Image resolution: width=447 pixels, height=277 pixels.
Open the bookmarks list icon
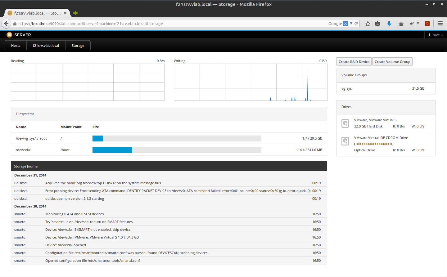pyautogui.click(x=377, y=24)
